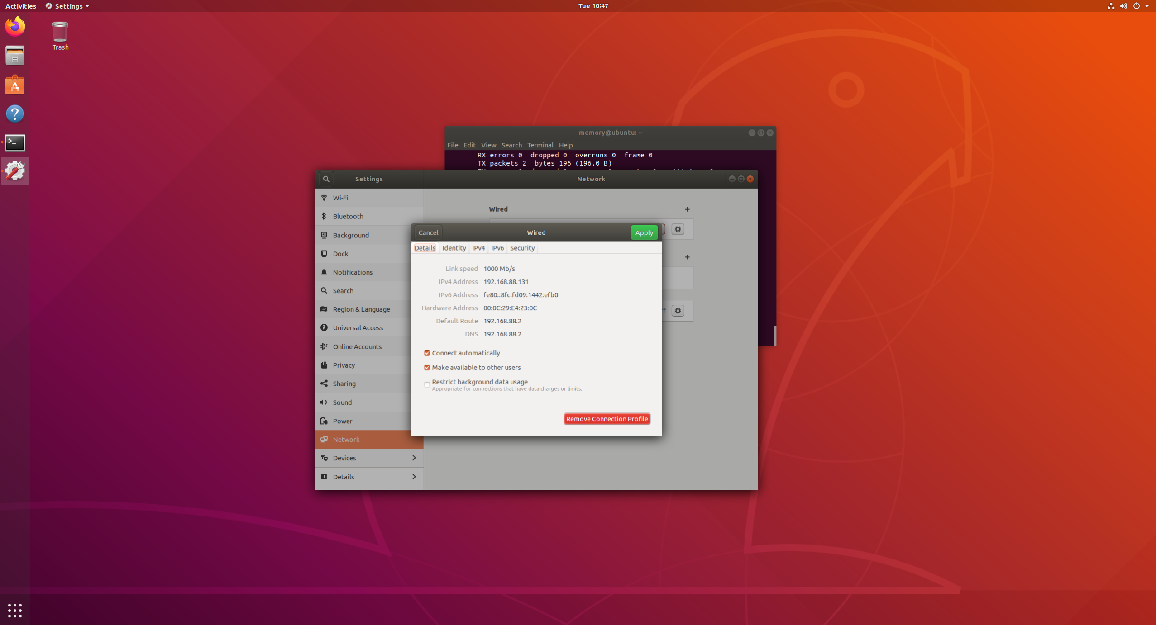Click the wired connection gear icon
This screenshot has width=1156, height=625.
(x=678, y=229)
